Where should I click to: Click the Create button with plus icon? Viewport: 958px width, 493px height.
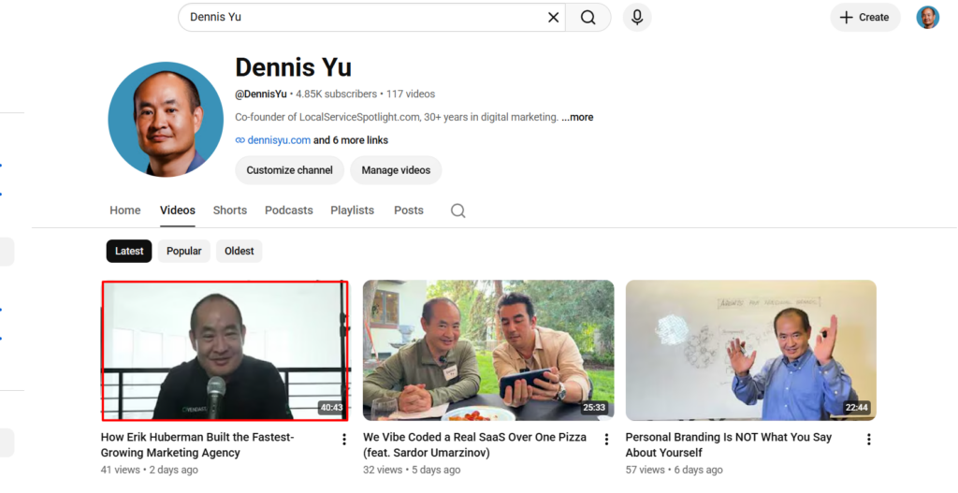(x=864, y=18)
